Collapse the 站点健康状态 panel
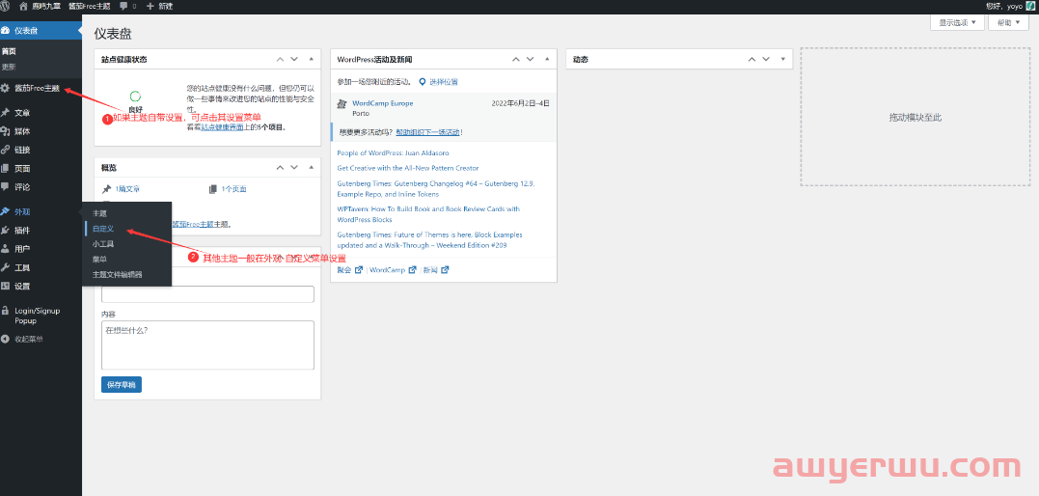The height and width of the screenshot is (496, 1039). pyautogui.click(x=311, y=59)
